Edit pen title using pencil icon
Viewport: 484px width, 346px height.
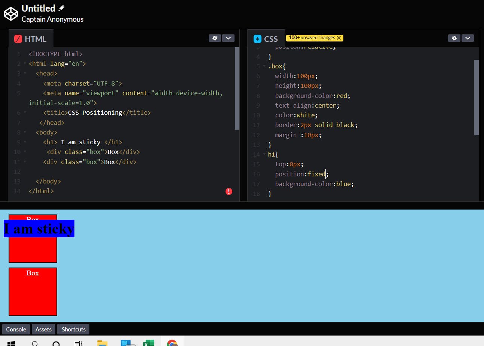click(62, 8)
